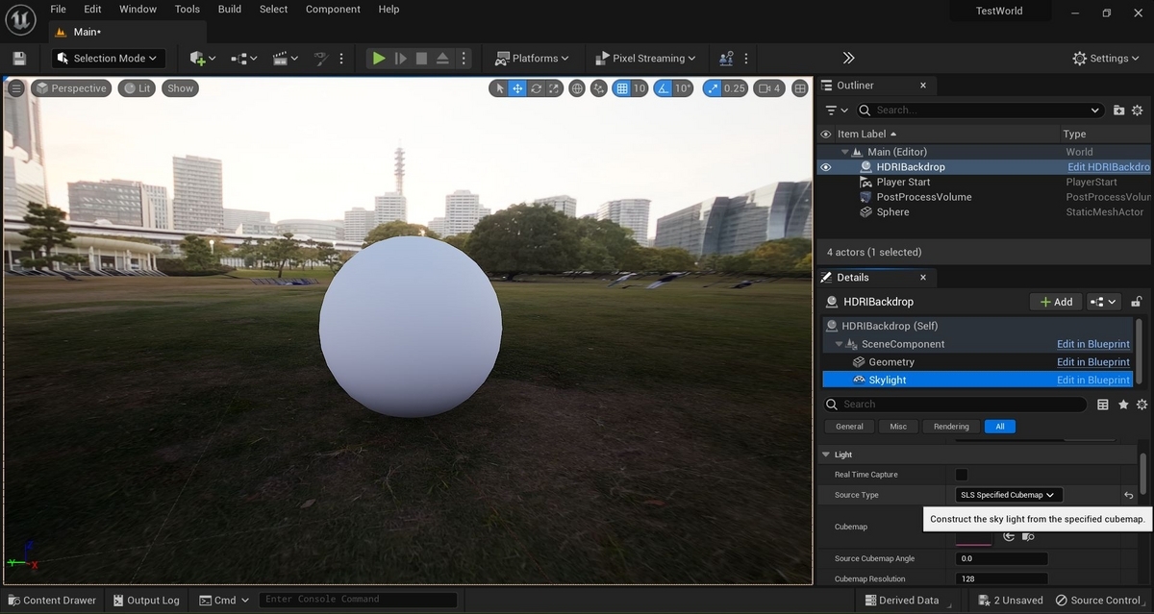The width and height of the screenshot is (1154, 614).
Task: Select the translate (move) gizmo tool
Action: [517, 88]
